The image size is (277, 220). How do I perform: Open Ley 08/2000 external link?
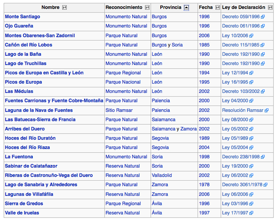[x=237, y=120]
